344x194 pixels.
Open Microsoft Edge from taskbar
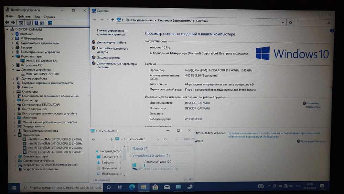point(132,187)
